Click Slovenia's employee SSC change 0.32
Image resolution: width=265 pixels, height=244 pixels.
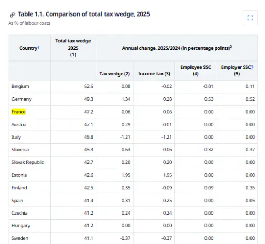[209, 150]
